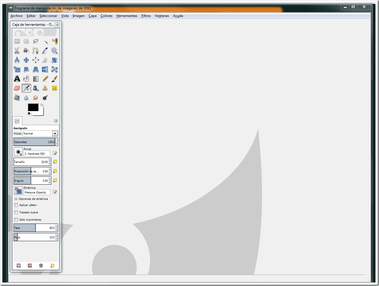Select the Airbrush tool

click(26, 88)
